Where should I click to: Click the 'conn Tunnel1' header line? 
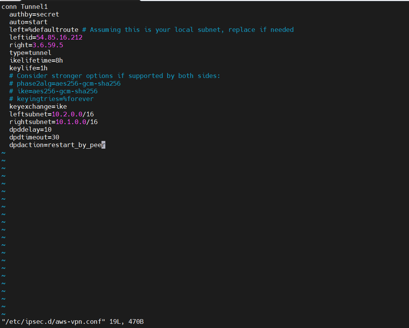pos(25,7)
